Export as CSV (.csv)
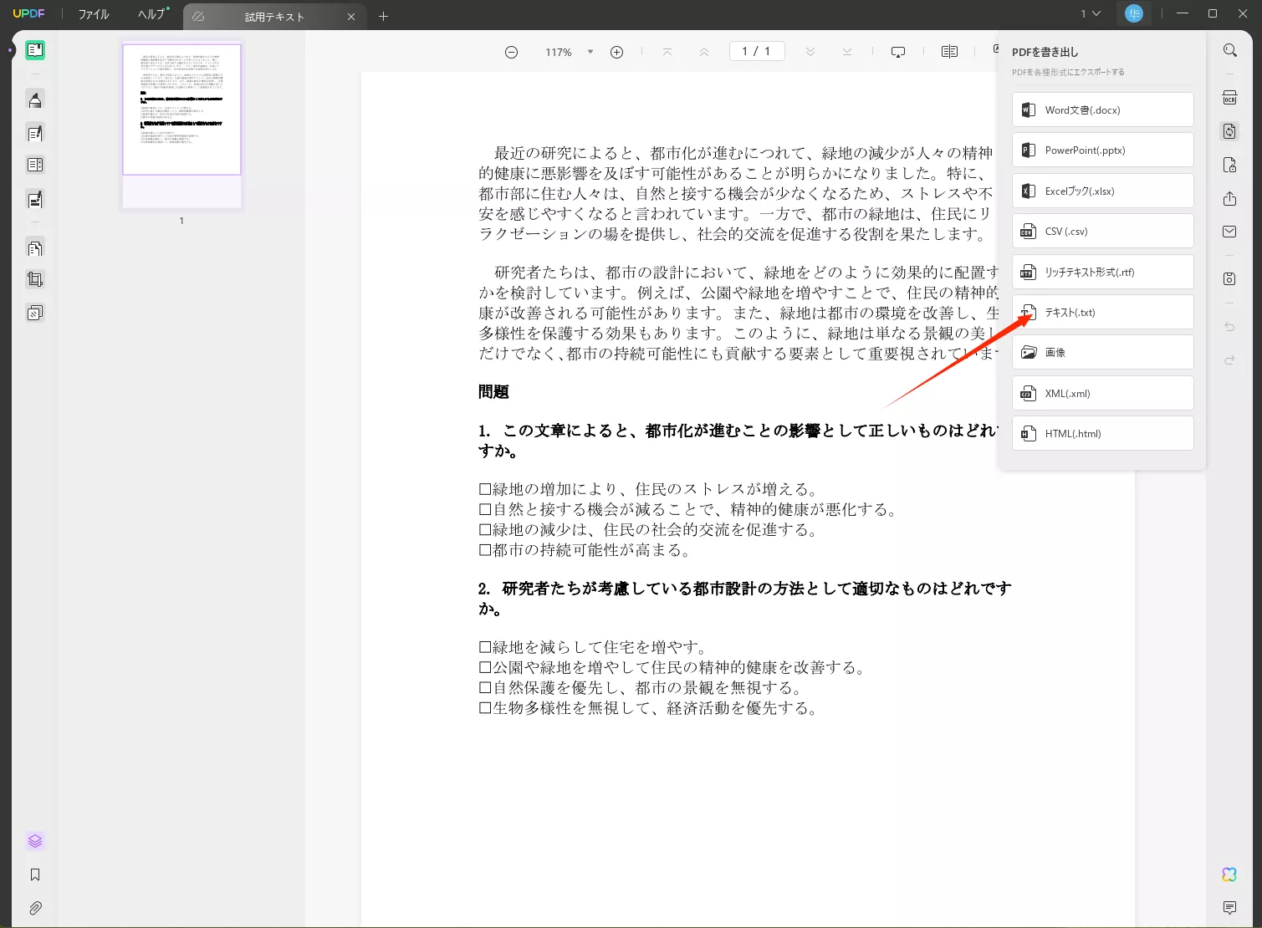 [x=1102, y=231]
